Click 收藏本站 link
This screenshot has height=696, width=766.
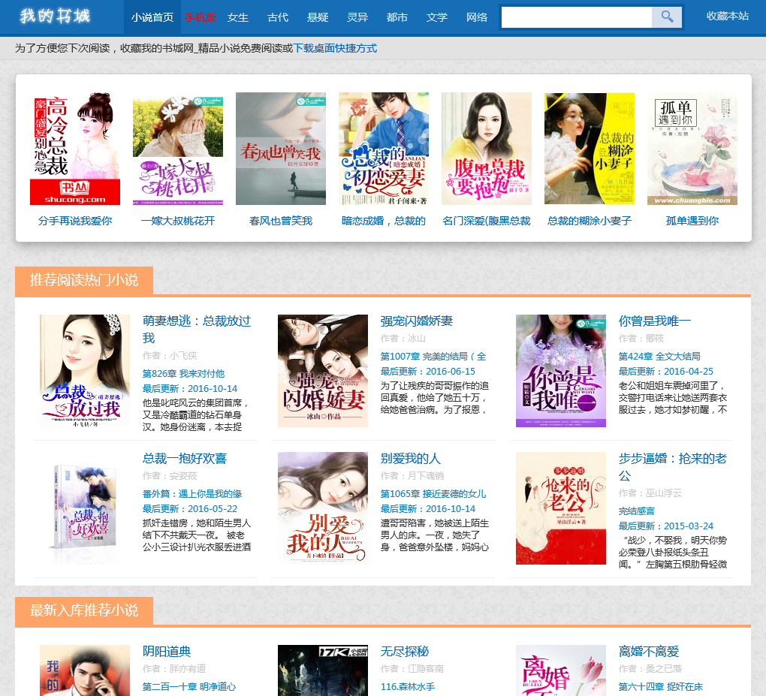[x=728, y=16]
